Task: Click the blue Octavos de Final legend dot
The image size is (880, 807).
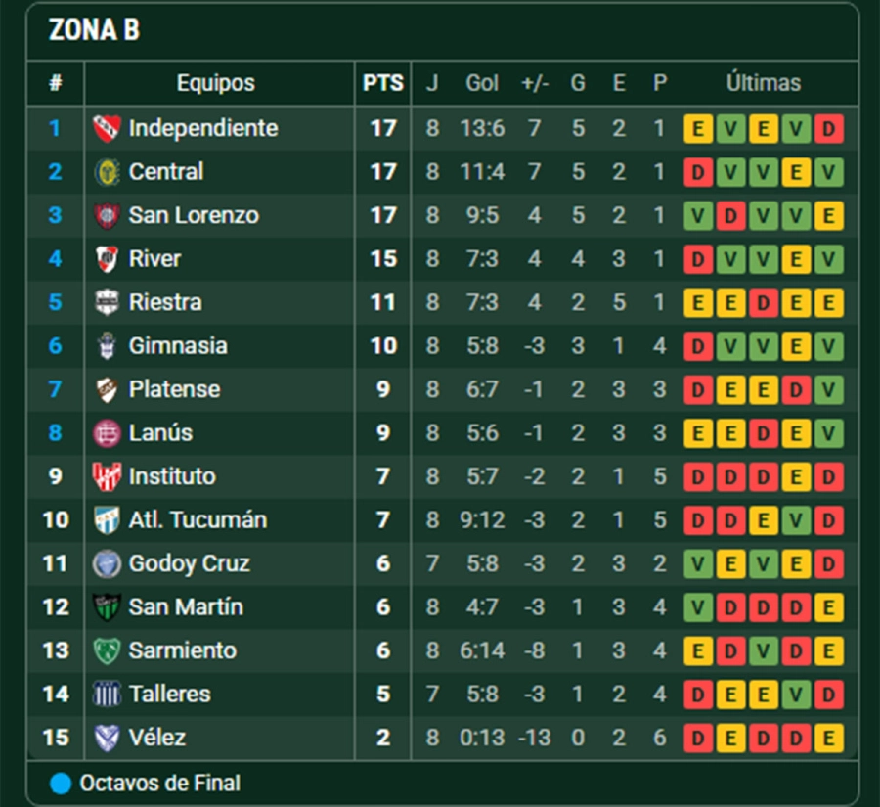Action: click(x=61, y=784)
